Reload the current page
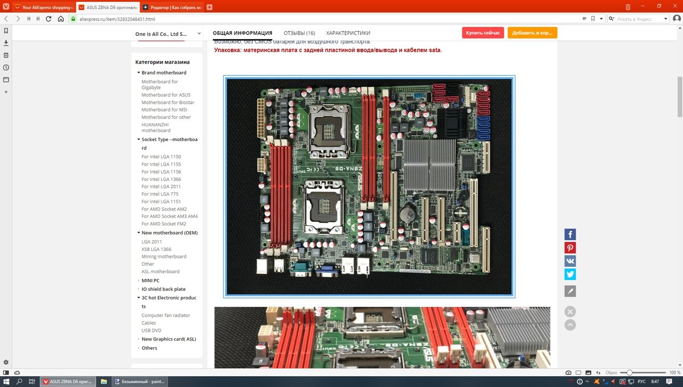This screenshot has height=387, width=683. (x=50, y=19)
